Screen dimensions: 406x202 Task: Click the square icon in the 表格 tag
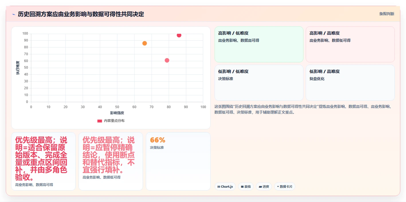(x=242, y=187)
